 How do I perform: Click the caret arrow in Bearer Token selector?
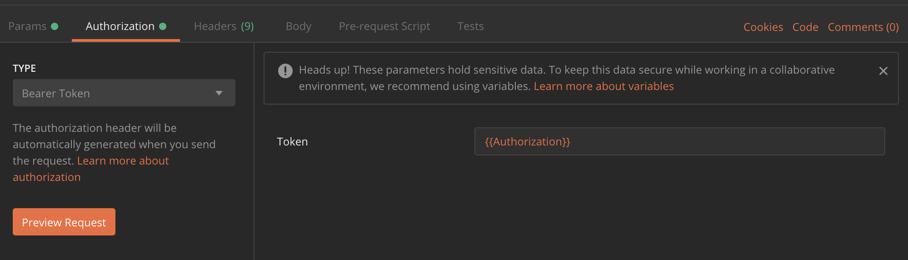pos(219,93)
